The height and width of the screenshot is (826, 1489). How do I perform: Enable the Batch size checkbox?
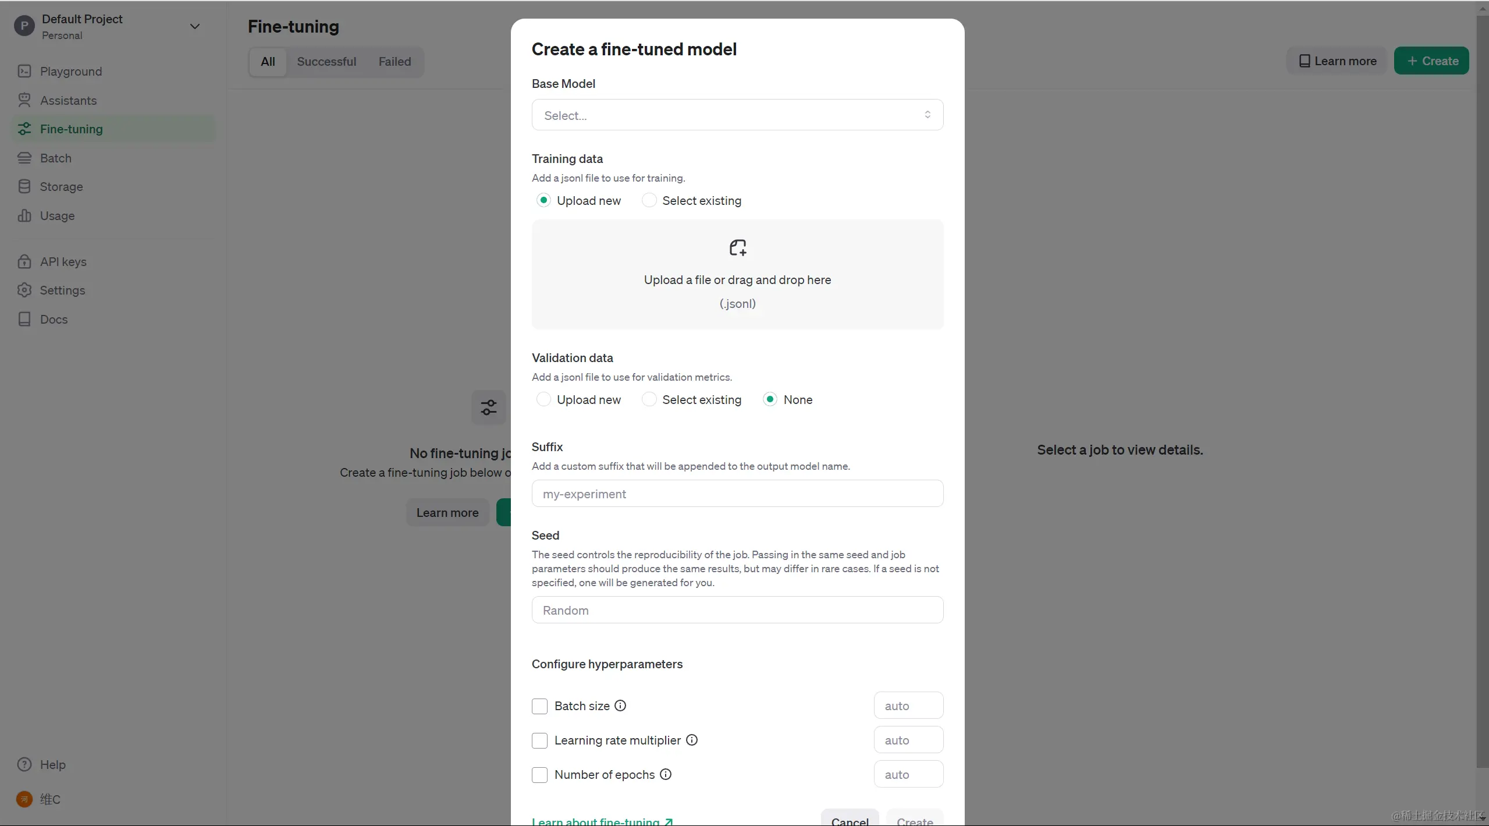click(x=539, y=706)
